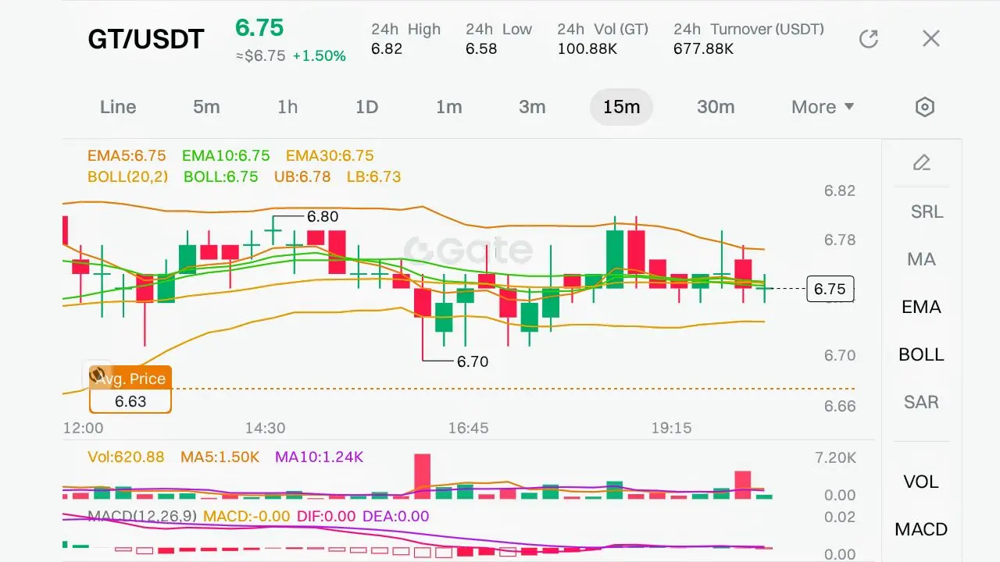Click the +1.50% price change
Viewport: 1000px width, 562px height.
click(320, 56)
